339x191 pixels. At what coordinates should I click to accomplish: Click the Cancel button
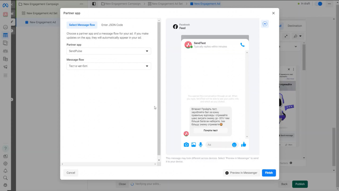coord(71,173)
